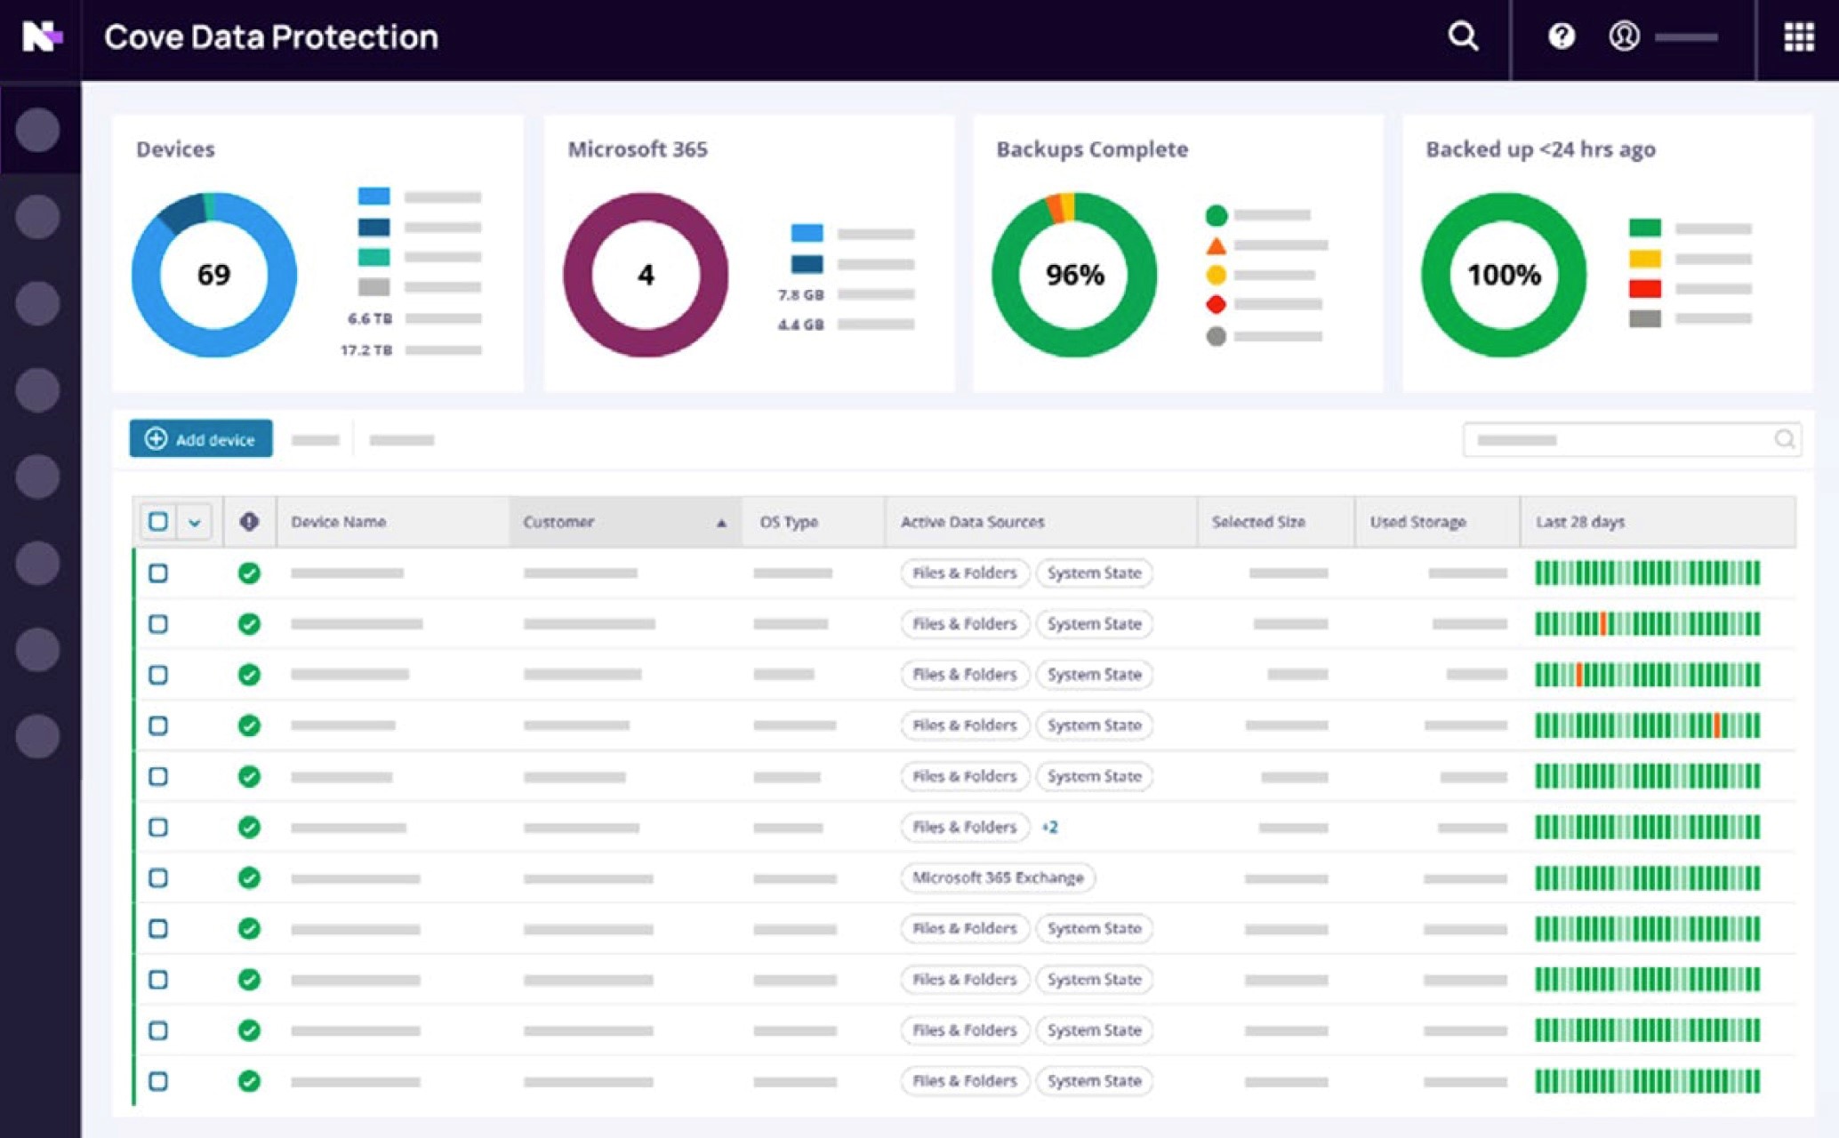
Task: Expand the +2 additional data sources
Action: (1050, 828)
